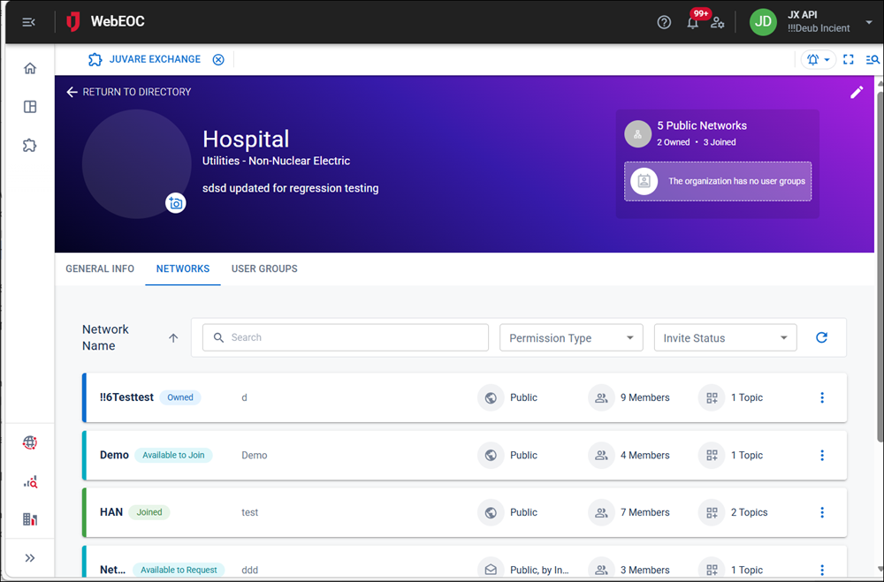The height and width of the screenshot is (582, 884).
Task: Open notifications bell with 99+ badge
Action: 693,23
